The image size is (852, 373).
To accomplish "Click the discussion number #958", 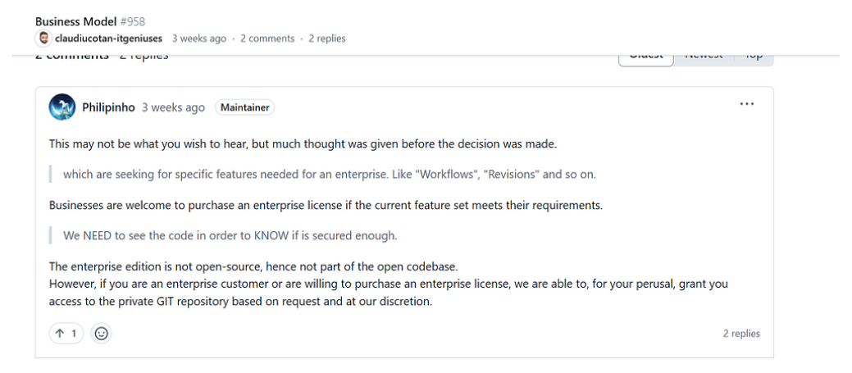I will tap(133, 21).
